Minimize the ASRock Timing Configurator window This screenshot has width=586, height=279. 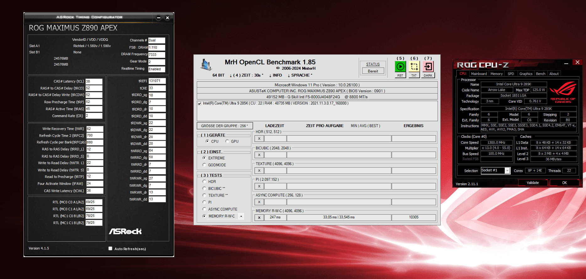pyautogui.click(x=159, y=18)
